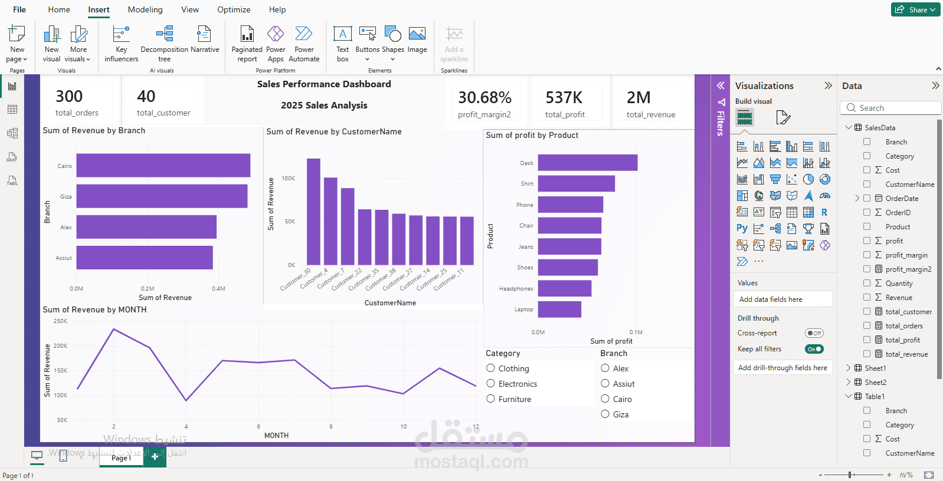Collapse the SalesData table
943x481 pixels.
[x=849, y=127]
